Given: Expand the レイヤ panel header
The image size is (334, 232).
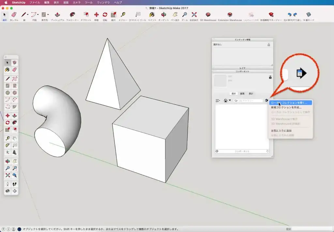Looking at the screenshot, I should pyautogui.click(x=242, y=68).
